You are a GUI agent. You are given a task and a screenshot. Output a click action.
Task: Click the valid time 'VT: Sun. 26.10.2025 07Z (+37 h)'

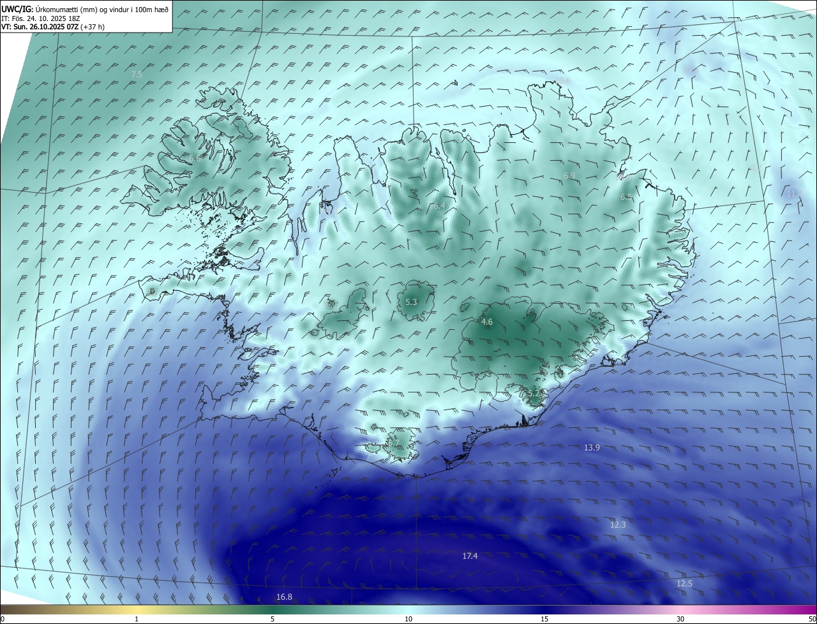click(53, 27)
